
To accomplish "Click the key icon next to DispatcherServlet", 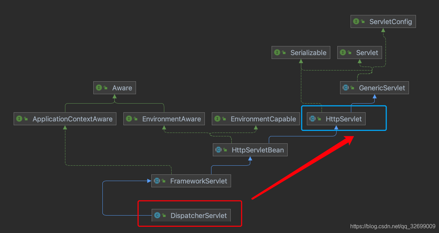I will tap(164, 215).
